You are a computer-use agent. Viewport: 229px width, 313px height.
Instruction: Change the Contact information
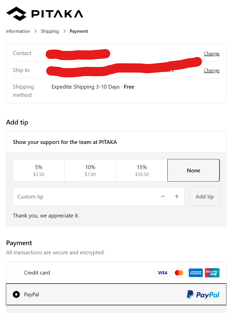[x=212, y=54]
